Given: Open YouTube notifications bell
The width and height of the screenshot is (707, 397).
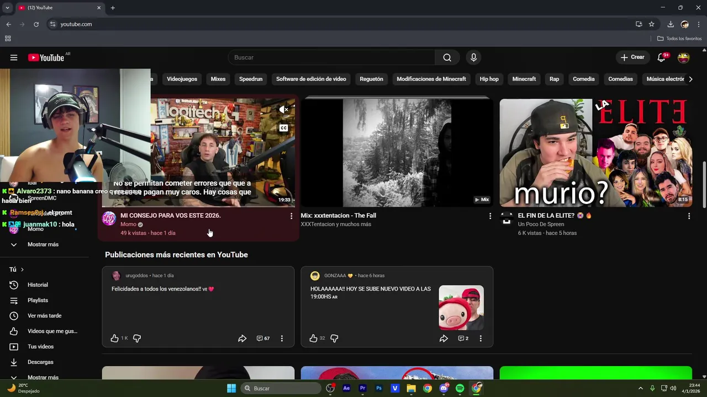Looking at the screenshot, I should [x=661, y=57].
